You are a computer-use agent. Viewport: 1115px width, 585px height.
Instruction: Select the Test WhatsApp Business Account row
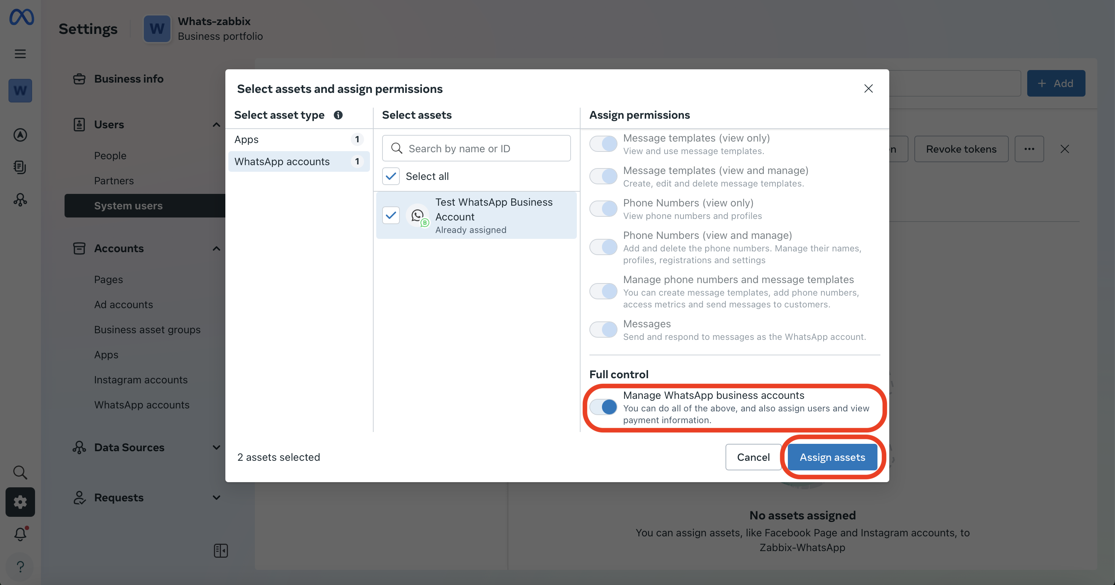(x=476, y=216)
